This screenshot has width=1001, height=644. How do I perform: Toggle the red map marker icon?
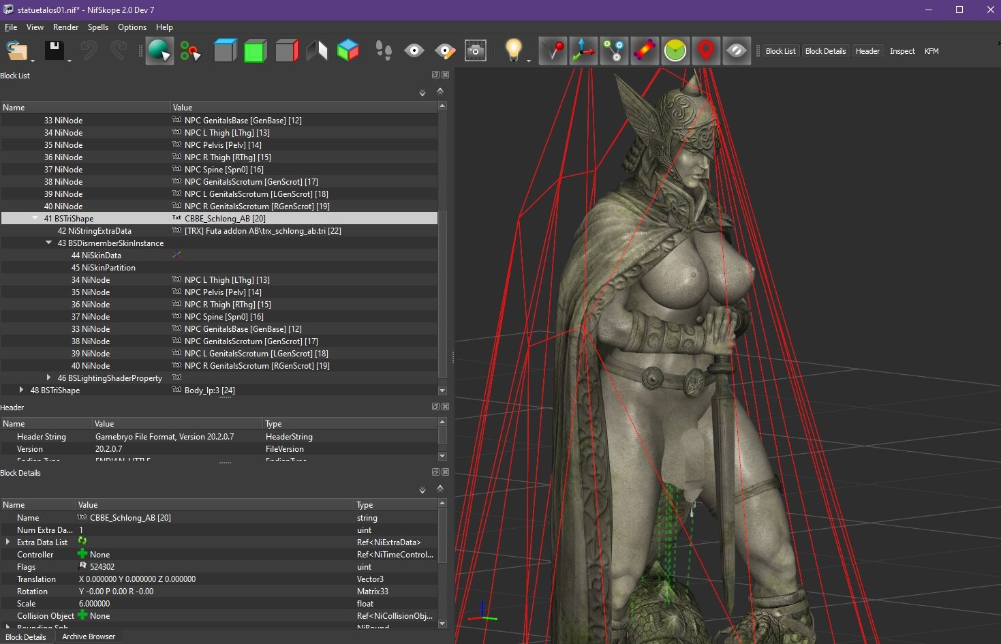706,51
